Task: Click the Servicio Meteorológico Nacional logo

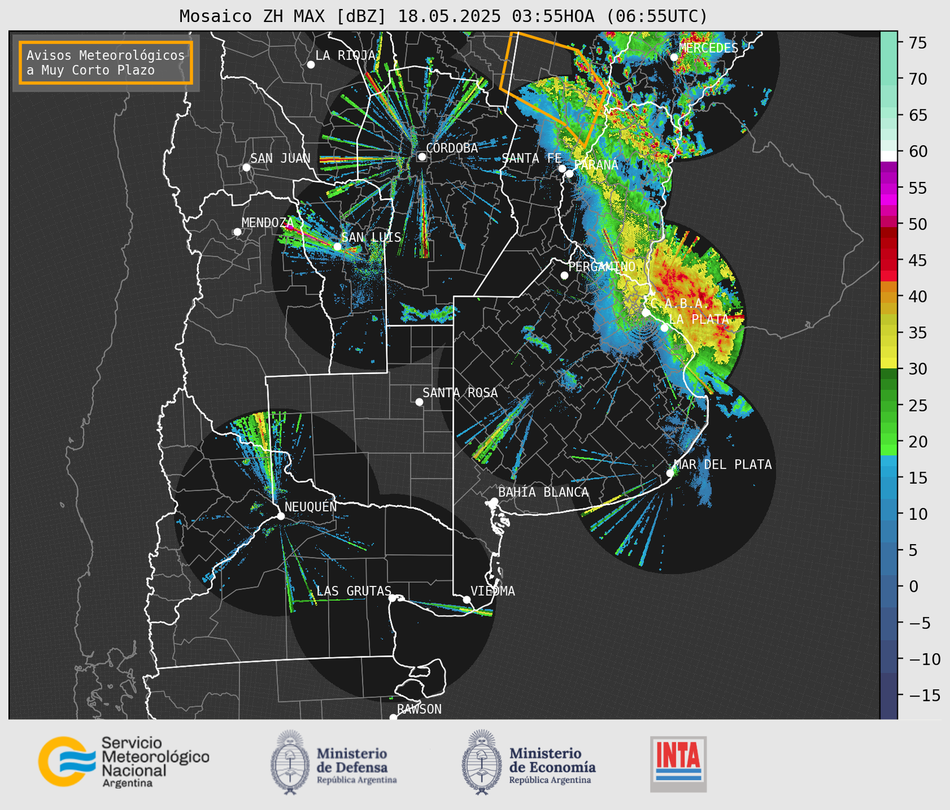Action: click(124, 762)
